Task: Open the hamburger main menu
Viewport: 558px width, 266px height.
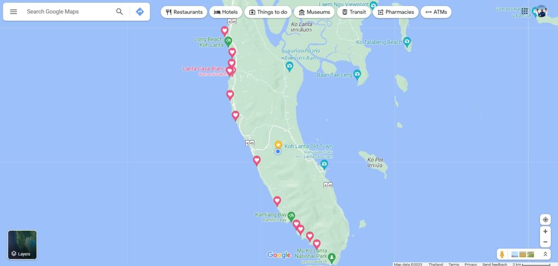Action: [14, 12]
